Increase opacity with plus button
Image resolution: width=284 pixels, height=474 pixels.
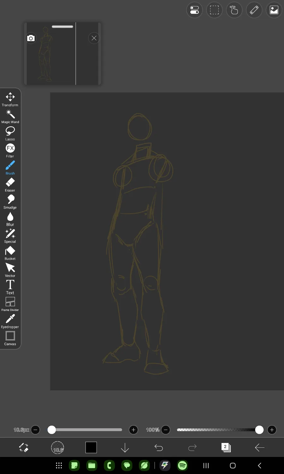[x=272, y=430]
